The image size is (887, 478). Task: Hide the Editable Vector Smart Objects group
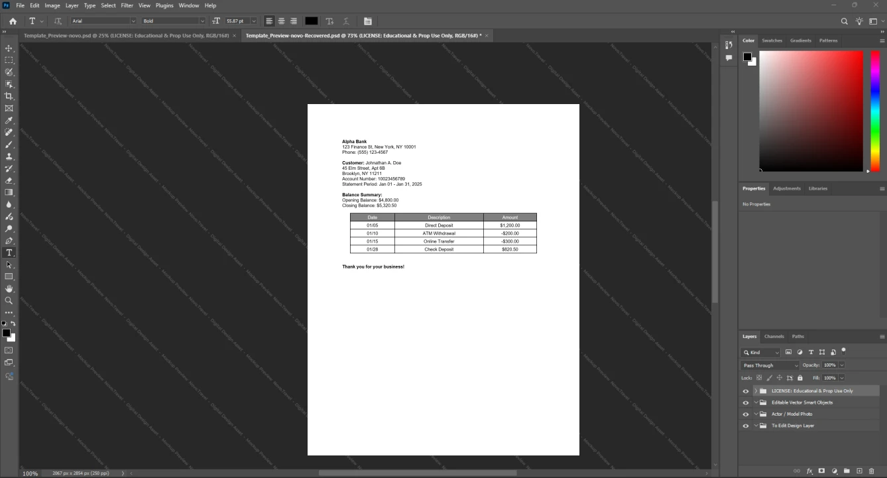[x=746, y=402]
